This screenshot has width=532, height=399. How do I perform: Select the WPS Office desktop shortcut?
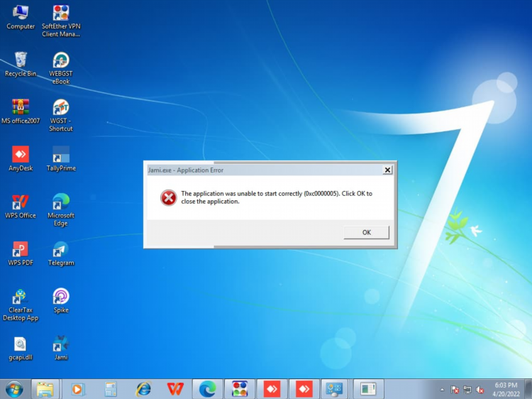[x=21, y=207]
